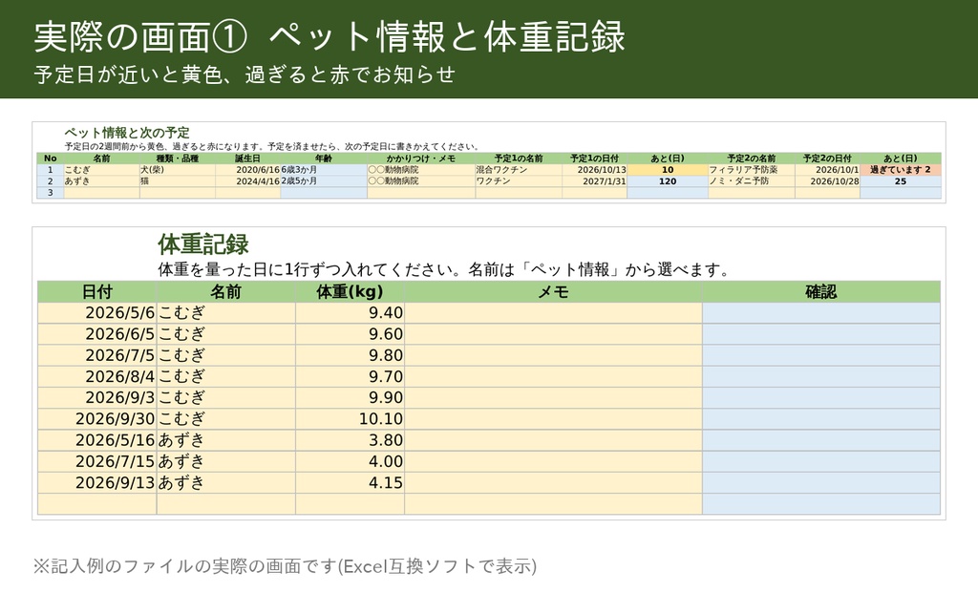Viewport: 978px width, 593px height.
Task: Click the date cell 2026/9/30
Action: [96, 419]
